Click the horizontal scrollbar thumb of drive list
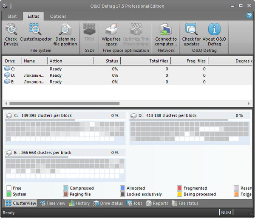The width and height of the screenshot is (255, 218). (65, 103)
